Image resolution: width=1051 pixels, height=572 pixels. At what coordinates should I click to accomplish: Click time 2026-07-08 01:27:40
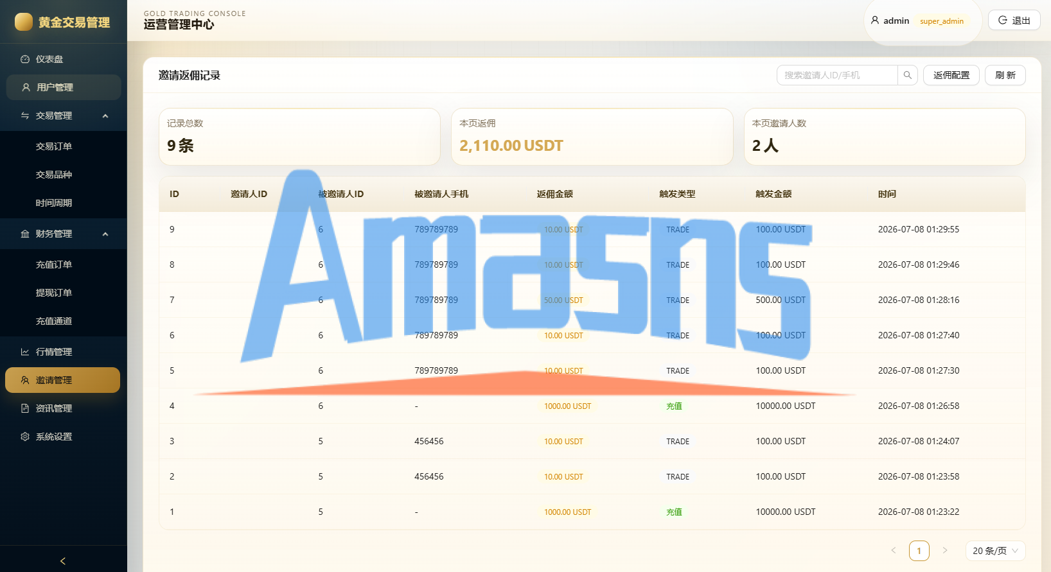(919, 335)
